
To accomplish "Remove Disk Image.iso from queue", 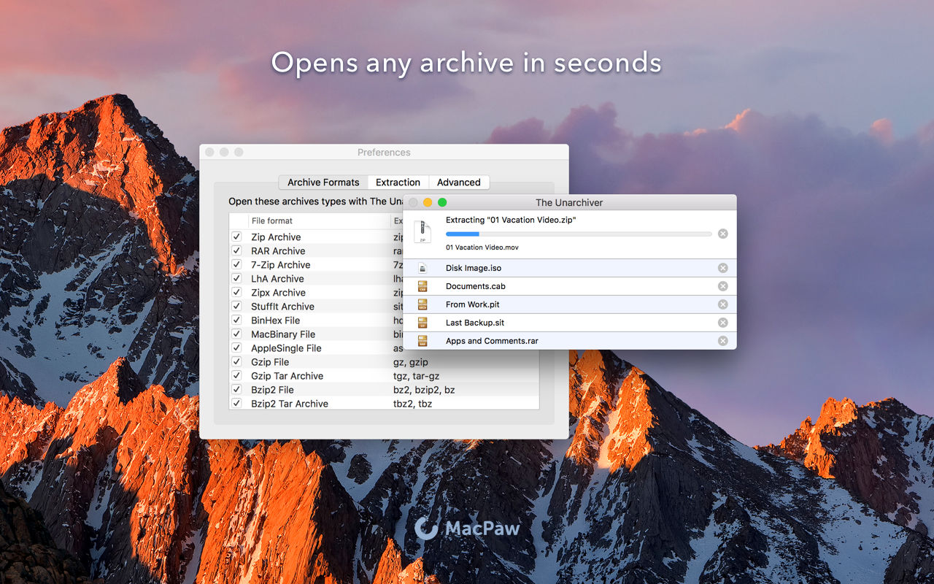I will tap(722, 268).
